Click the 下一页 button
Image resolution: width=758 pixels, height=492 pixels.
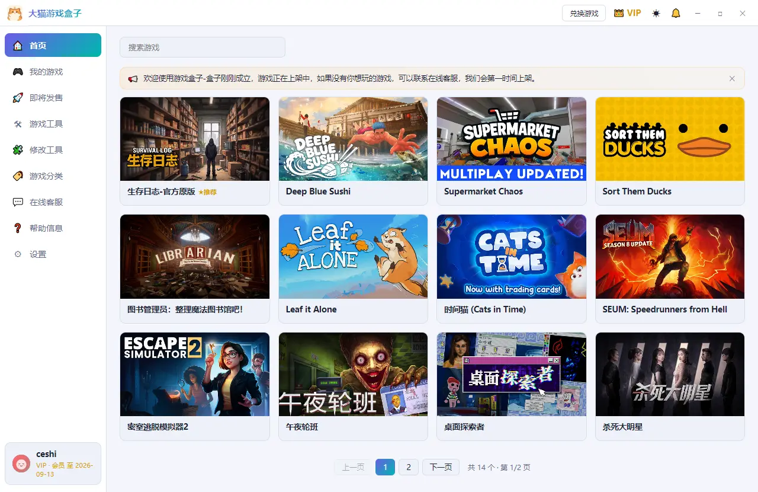[x=441, y=467]
